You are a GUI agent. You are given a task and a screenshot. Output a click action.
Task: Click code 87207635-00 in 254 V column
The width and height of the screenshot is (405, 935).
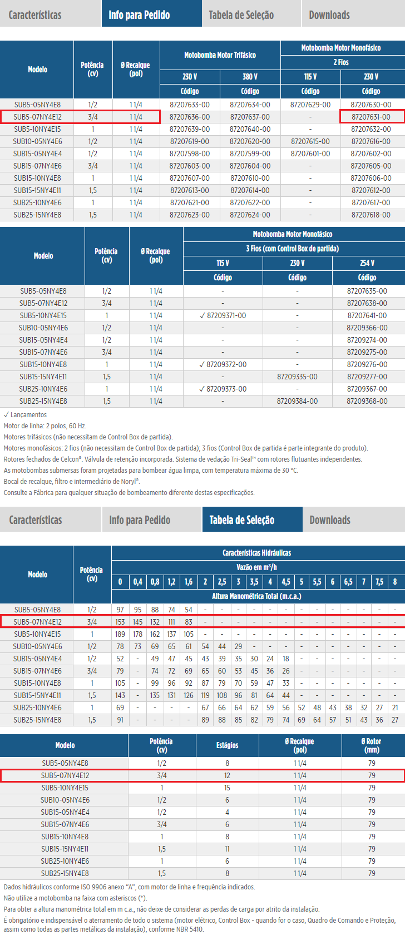[367, 291]
